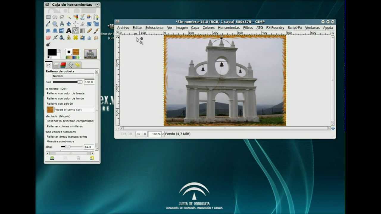Select the Text tool
This screenshot has height=214, width=381.
coord(69,31)
